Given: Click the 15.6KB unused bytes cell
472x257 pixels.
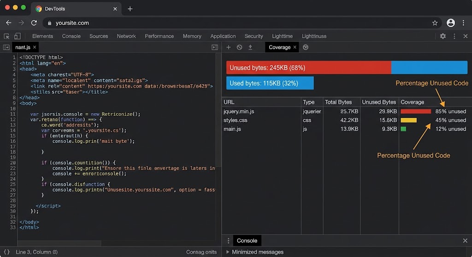Looking at the screenshot, I should (388, 120).
